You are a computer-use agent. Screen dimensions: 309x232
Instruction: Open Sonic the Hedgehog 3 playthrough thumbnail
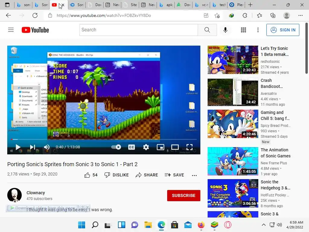(233, 193)
